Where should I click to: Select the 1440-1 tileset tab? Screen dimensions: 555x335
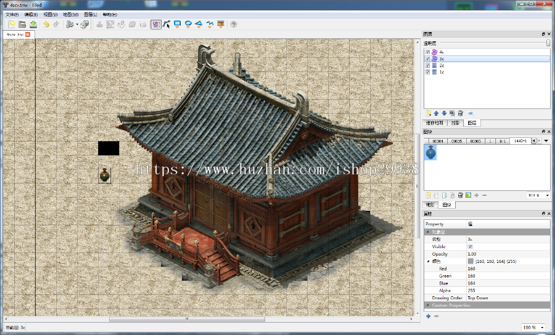pos(520,141)
